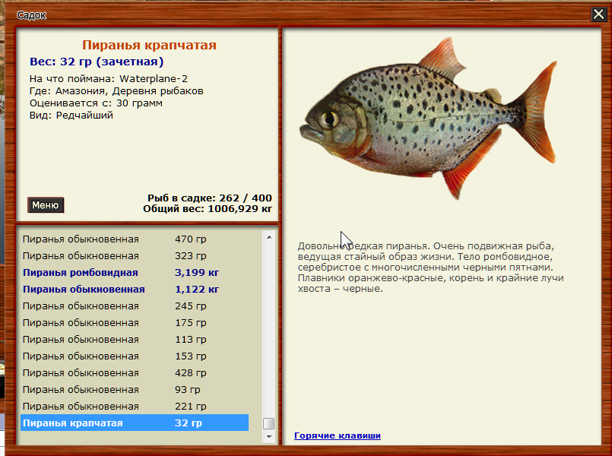Click the На что поймана: Waterplane-2 line
The width and height of the screenshot is (612, 456).
(x=109, y=79)
